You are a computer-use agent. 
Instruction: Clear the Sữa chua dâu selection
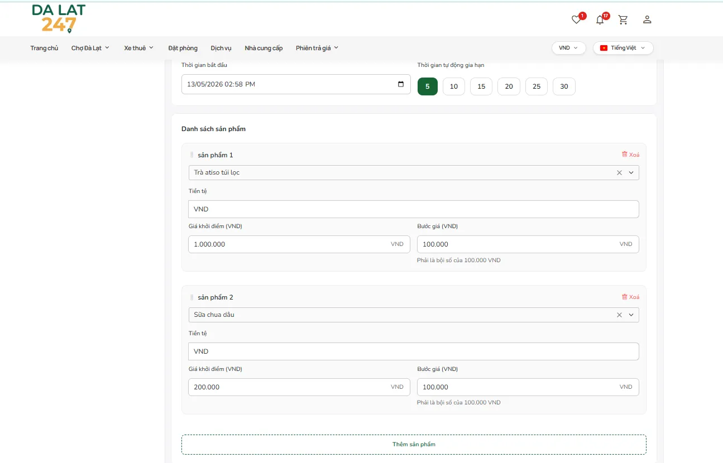point(619,315)
